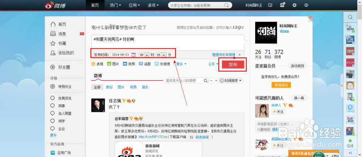The width and height of the screenshot is (362, 157).
Task: Click the sina contact icon in chat sidebar
Action: pos(350,28)
